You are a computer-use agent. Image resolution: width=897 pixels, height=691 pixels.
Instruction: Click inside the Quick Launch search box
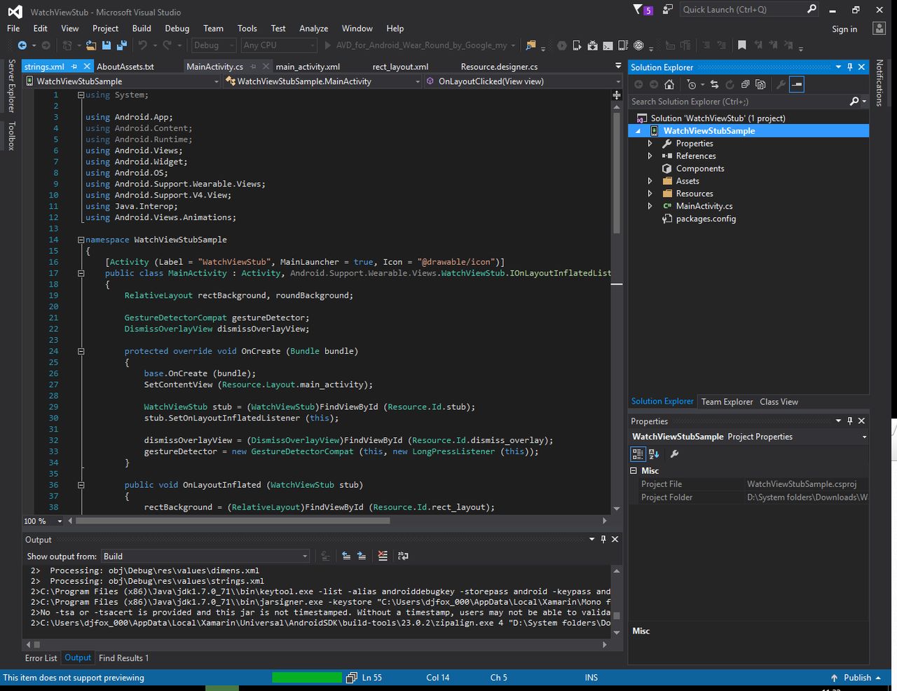pos(743,9)
